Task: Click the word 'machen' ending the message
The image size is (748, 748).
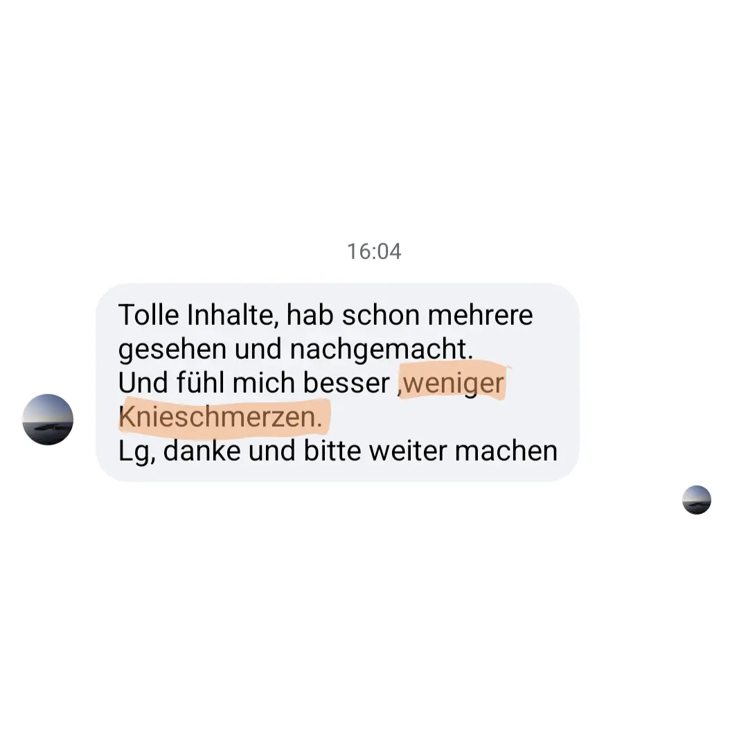Action: click(506, 451)
